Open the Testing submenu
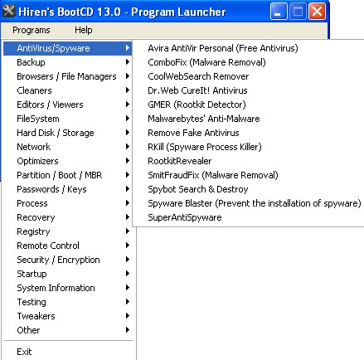 [67, 302]
